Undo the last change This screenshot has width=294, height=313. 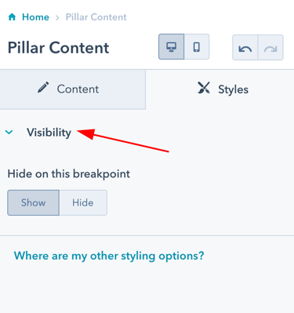click(245, 48)
